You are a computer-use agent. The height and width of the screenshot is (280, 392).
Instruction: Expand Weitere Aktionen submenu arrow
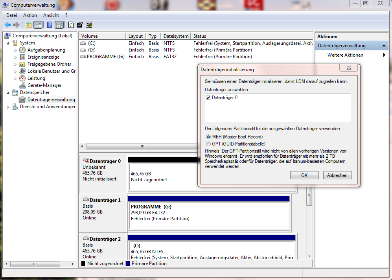click(x=384, y=55)
